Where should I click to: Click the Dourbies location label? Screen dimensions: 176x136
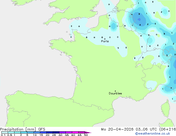pyautogui.click(x=115, y=93)
